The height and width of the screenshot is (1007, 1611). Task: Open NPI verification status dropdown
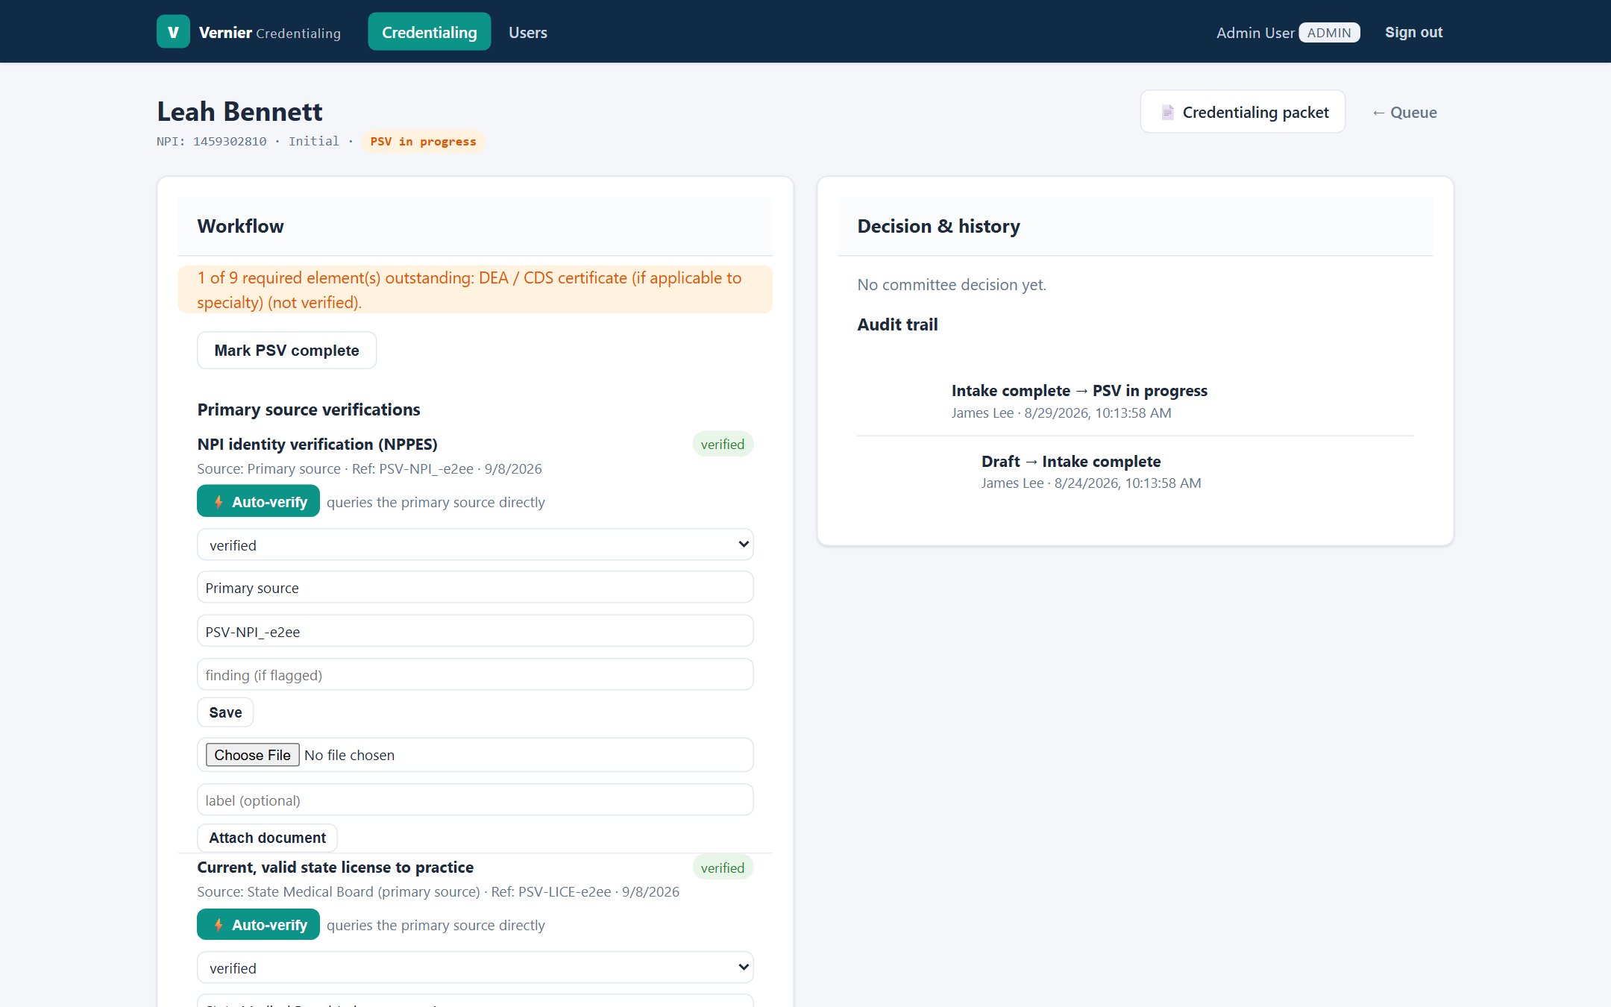(x=475, y=545)
